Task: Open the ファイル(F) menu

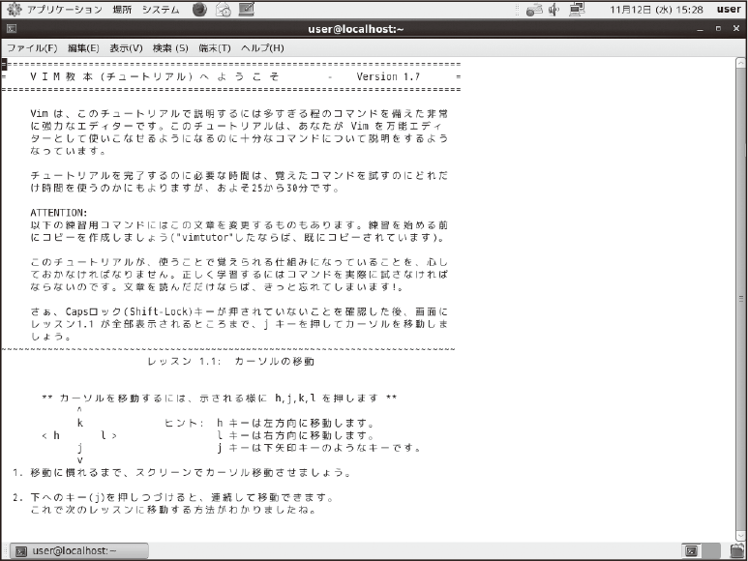Action: tap(32, 47)
